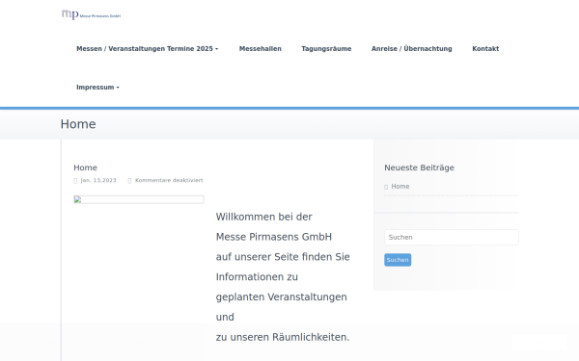Select the text Willkommen bei der

(x=264, y=217)
